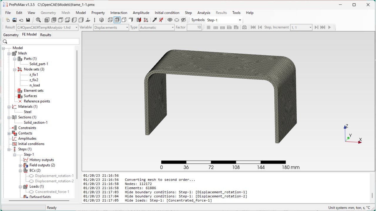Select the wireframe cube display icon
This screenshot has height=211, width=376.
[x=110, y=20]
